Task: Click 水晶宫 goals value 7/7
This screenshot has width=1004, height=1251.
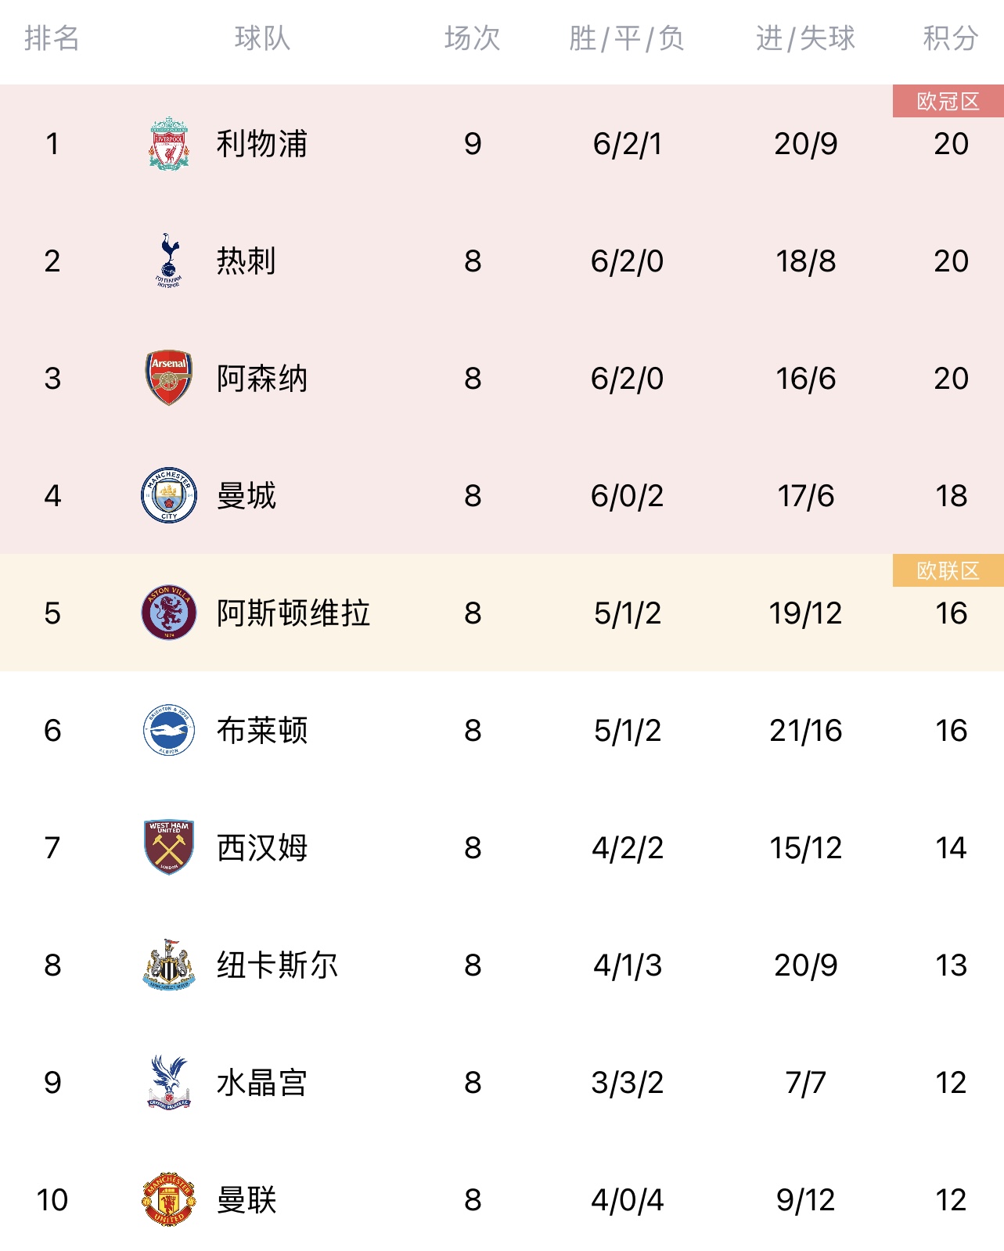Action: [x=805, y=1082]
